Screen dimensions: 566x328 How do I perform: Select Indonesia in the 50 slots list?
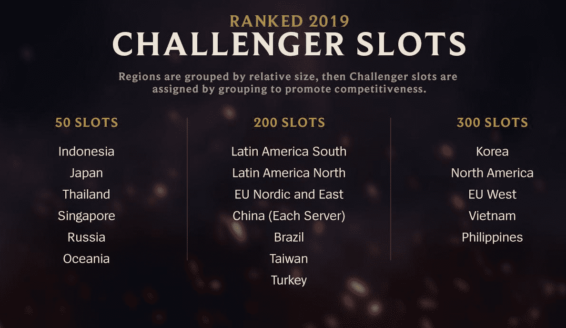coord(86,151)
